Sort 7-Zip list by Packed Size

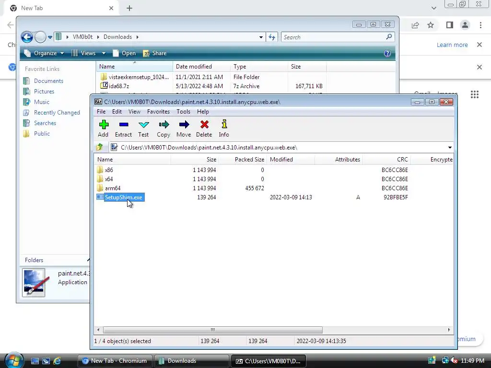point(243,159)
